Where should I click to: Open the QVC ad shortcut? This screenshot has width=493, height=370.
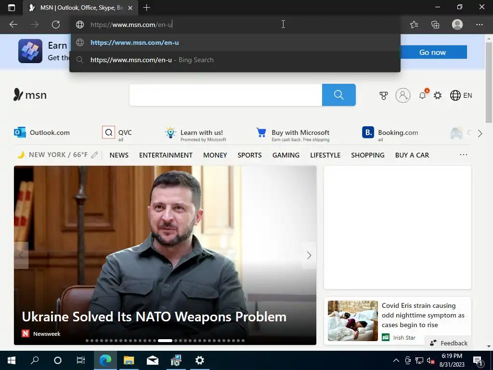[x=117, y=134]
